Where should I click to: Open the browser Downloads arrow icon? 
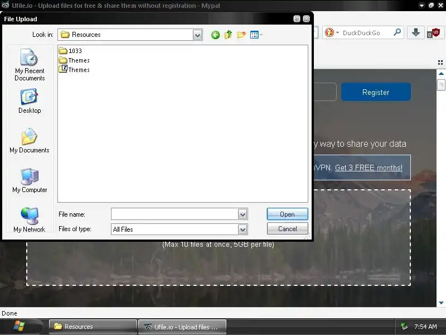(415, 32)
